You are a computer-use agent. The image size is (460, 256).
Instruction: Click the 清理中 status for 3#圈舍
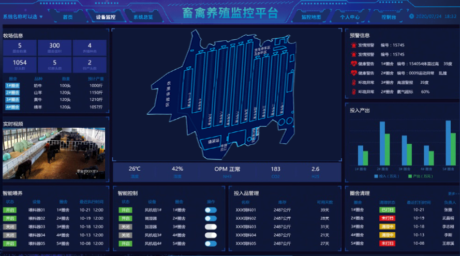[x=387, y=227]
